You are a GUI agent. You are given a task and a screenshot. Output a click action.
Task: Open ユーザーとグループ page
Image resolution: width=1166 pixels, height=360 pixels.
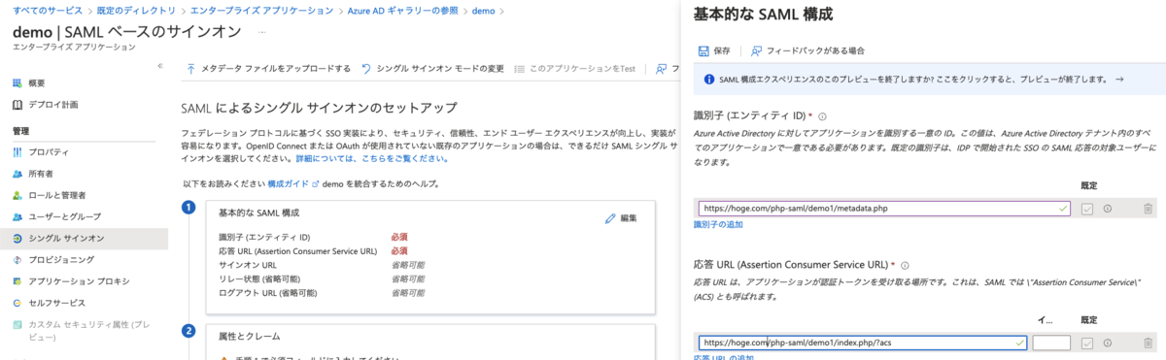(x=64, y=216)
